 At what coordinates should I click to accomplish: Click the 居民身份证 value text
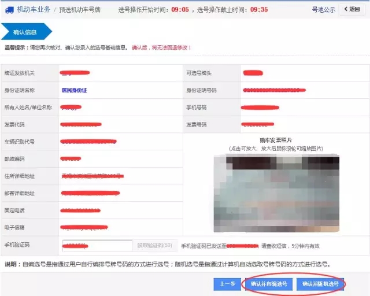(x=75, y=90)
